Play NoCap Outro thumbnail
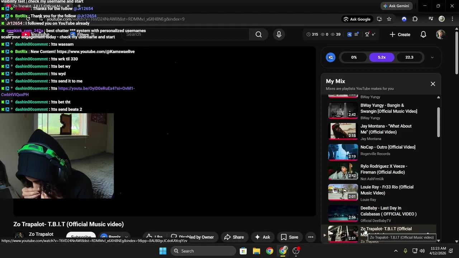 point(343,152)
